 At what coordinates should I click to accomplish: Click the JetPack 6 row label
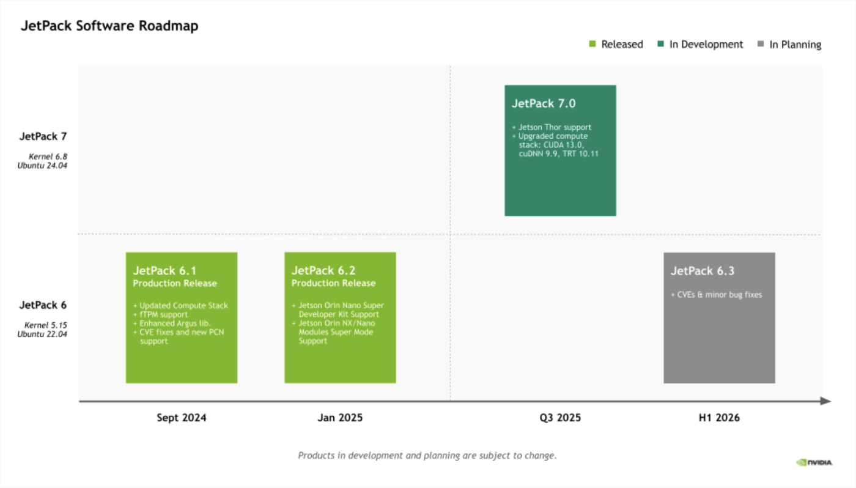click(x=43, y=305)
